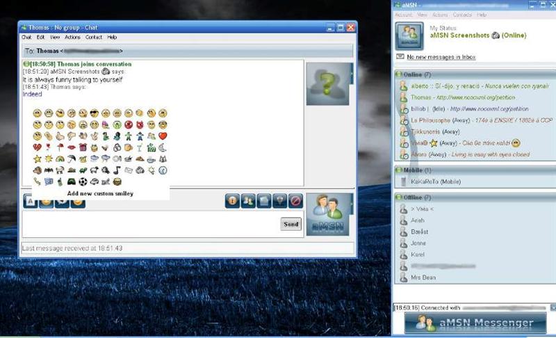Insert the music note emoticon

[x=117, y=170]
